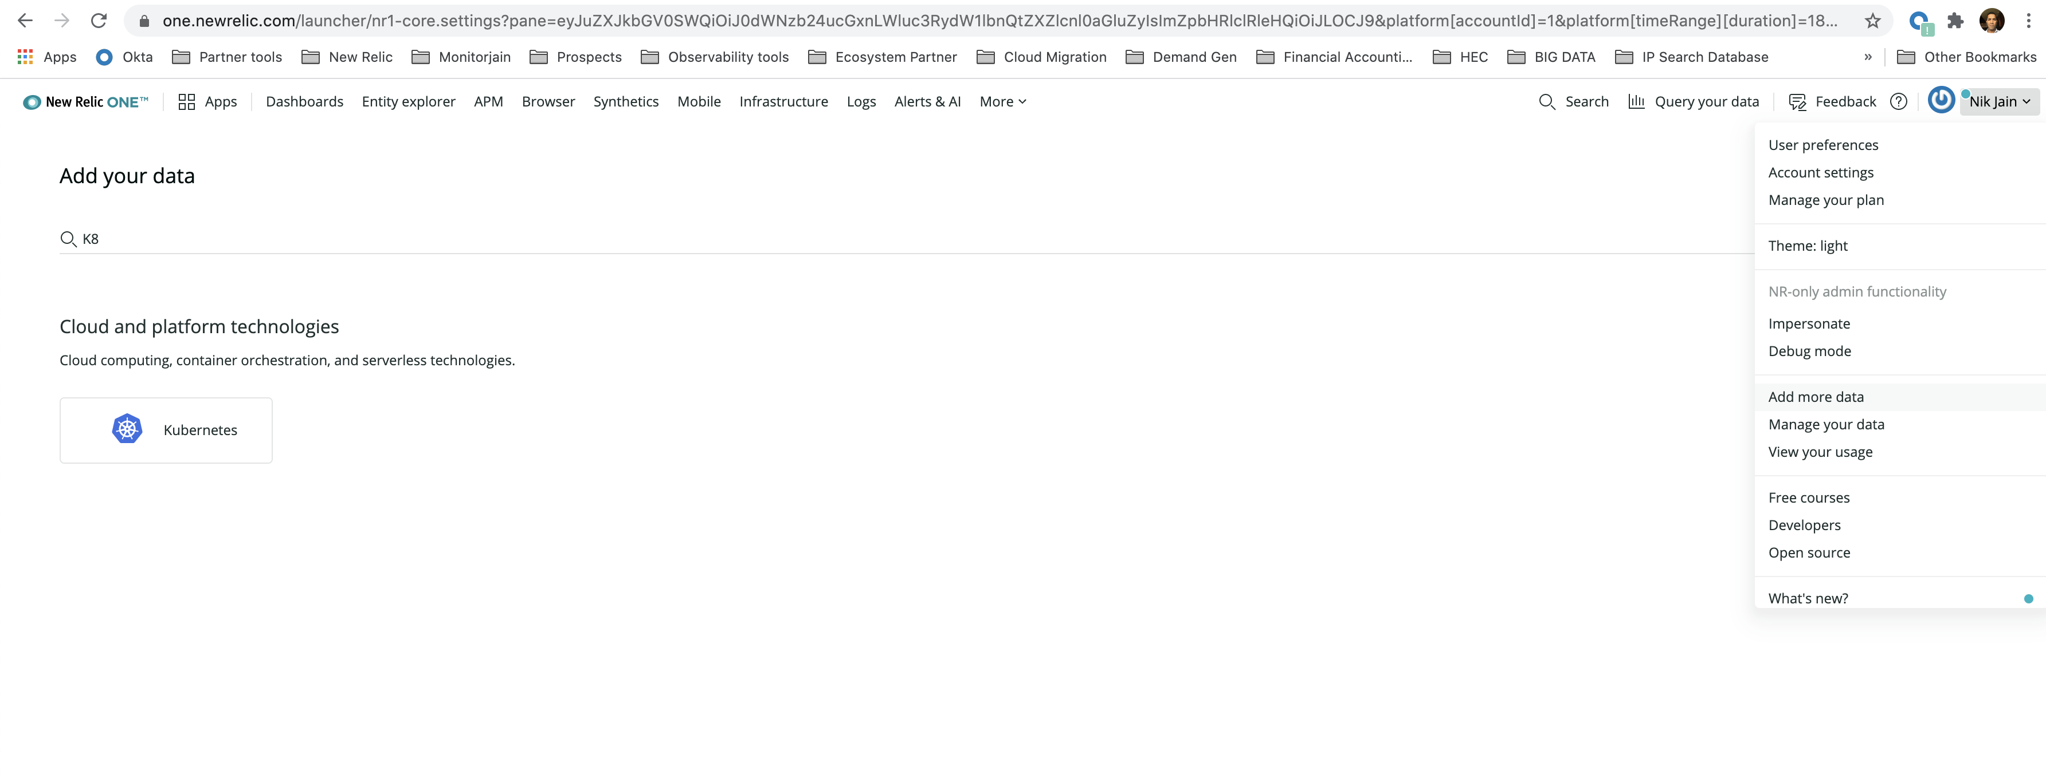Collapse the Nik Jain user menu

(x=1999, y=101)
